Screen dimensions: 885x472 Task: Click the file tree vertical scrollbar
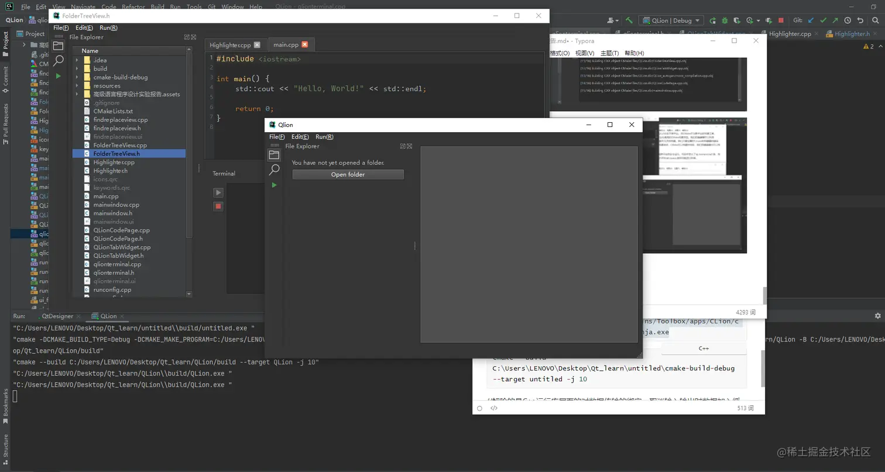(189, 146)
